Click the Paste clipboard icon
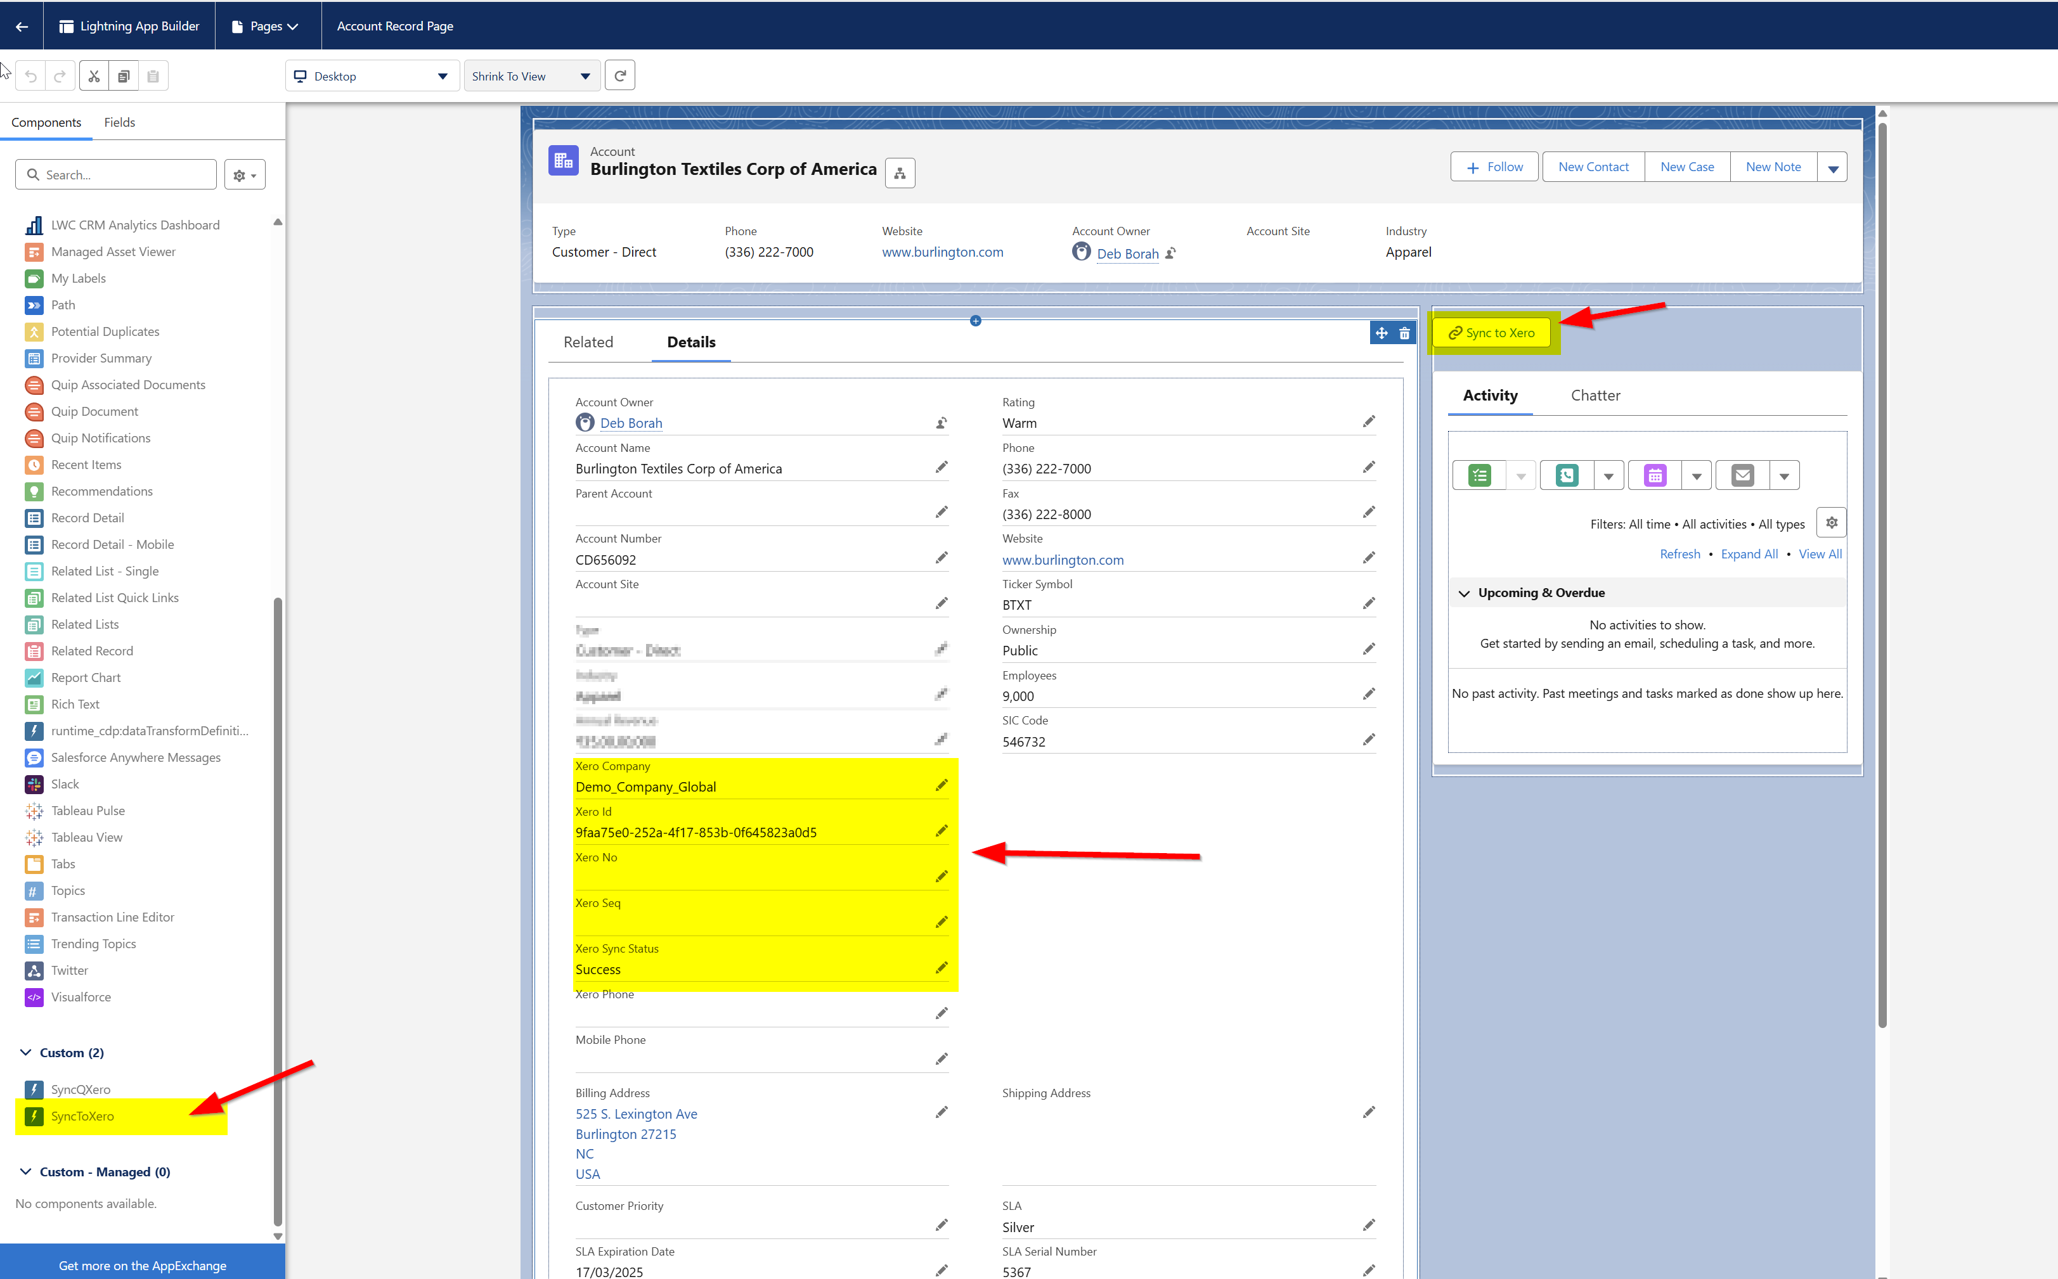Image resolution: width=2058 pixels, height=1279 pixels. 153,76
